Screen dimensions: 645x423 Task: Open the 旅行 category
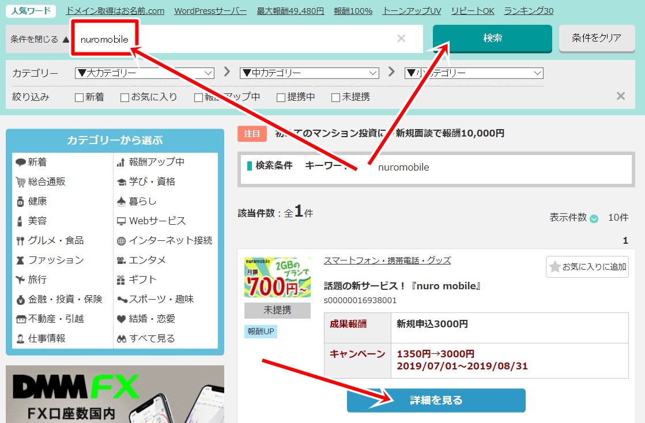(x=37, y=280)
